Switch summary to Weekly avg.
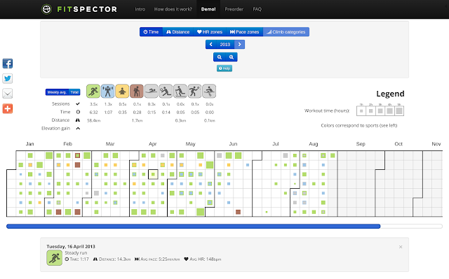The height and width of the screenshot is (279, 449). pyautogui.click(x=57, y=92)
